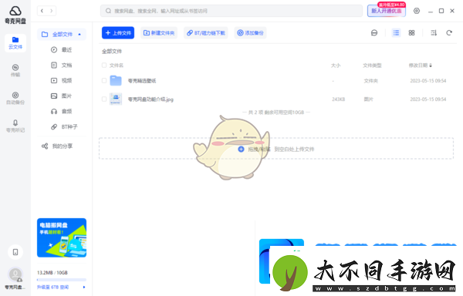Open the 云文件 cloud files section
This screenshot has height=296, width=463.
tap(15, 42)
